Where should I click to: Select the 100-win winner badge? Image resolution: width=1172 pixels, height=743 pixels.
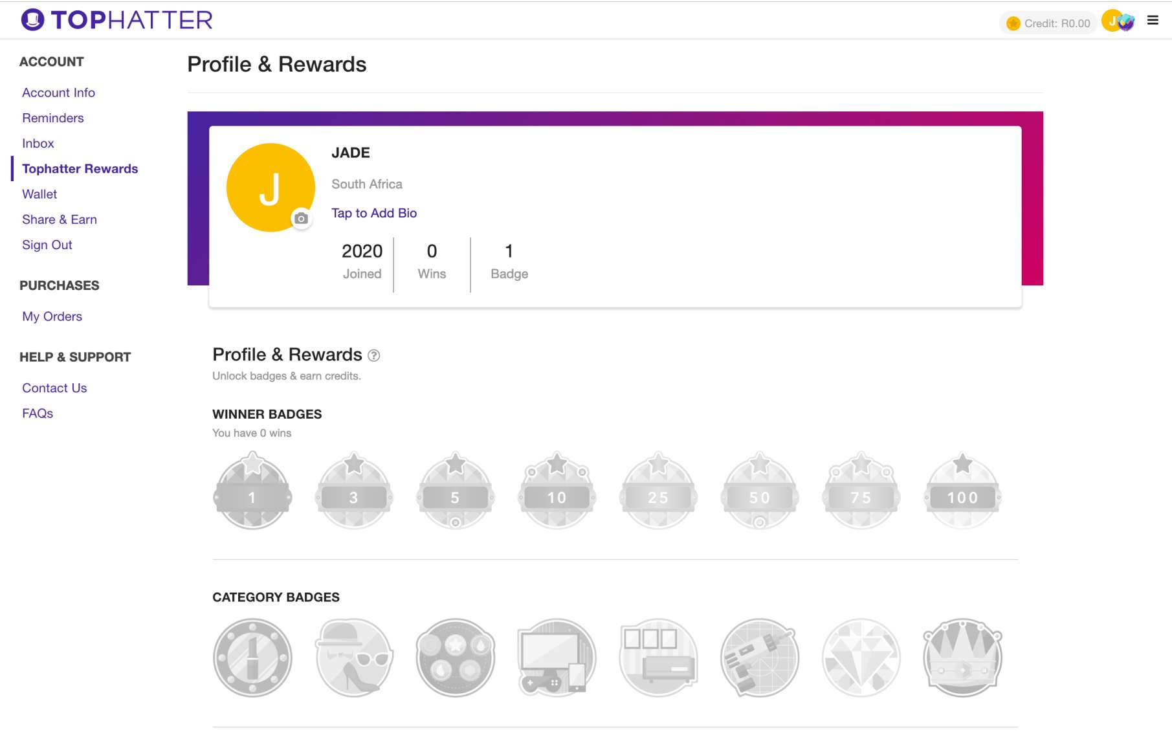point(962,491)
